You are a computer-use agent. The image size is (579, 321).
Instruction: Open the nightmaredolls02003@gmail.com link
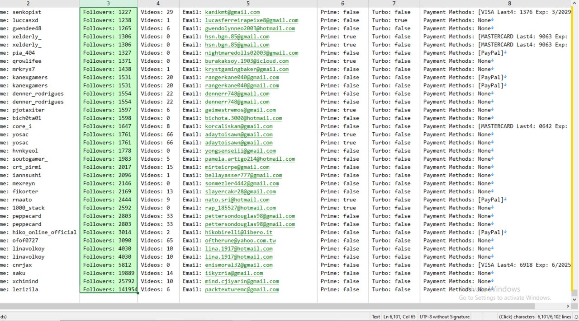click(x=252, y=53)
